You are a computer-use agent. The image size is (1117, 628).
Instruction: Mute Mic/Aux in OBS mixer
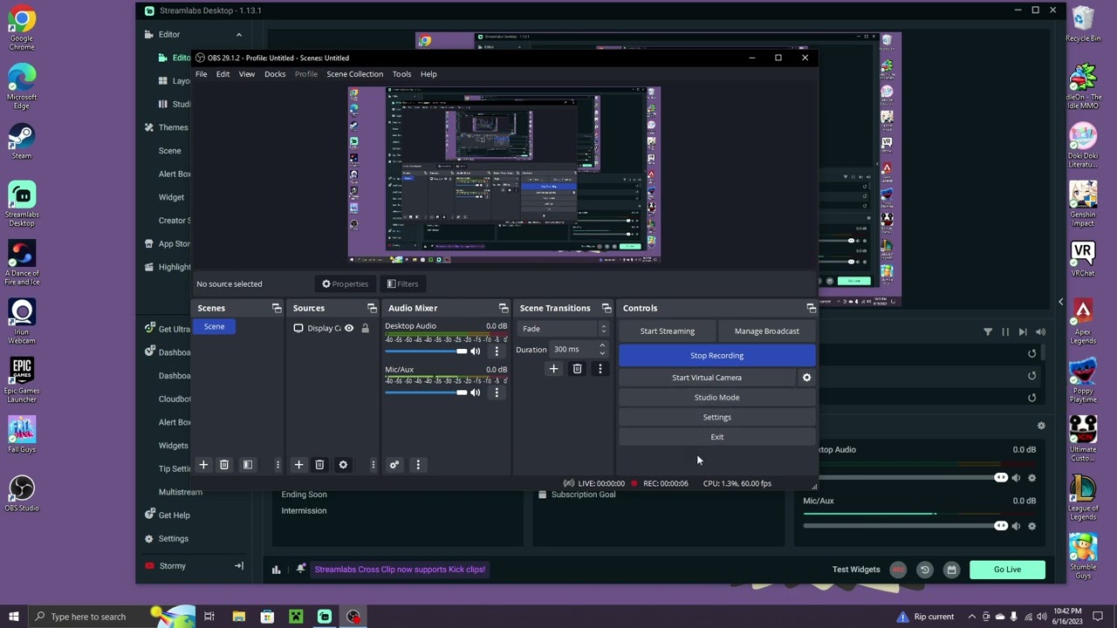(476, 392)
